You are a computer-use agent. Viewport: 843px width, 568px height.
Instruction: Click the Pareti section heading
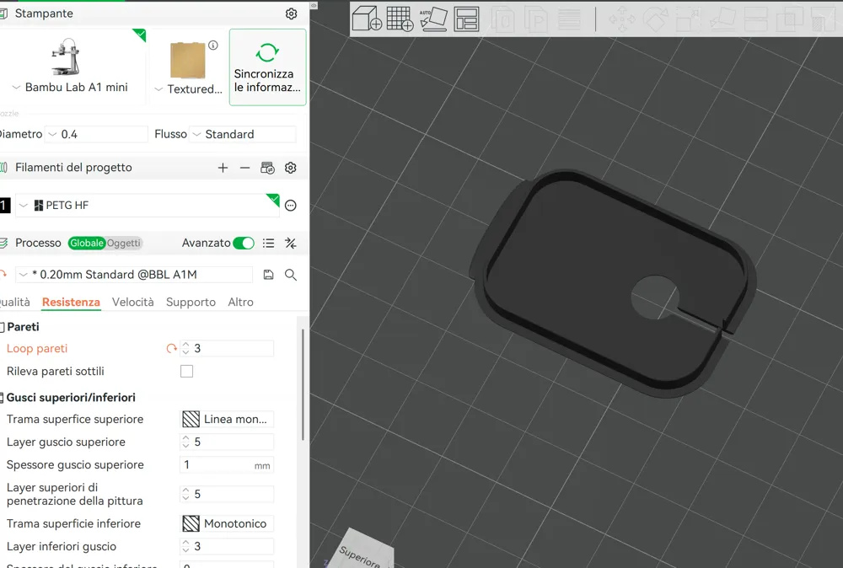point(23,327)
